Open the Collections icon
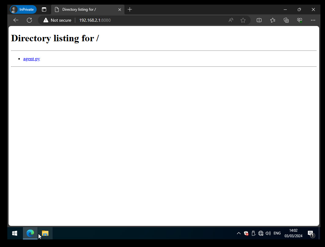Viewport: 325px width, 247px height. [x=286, y=20]
